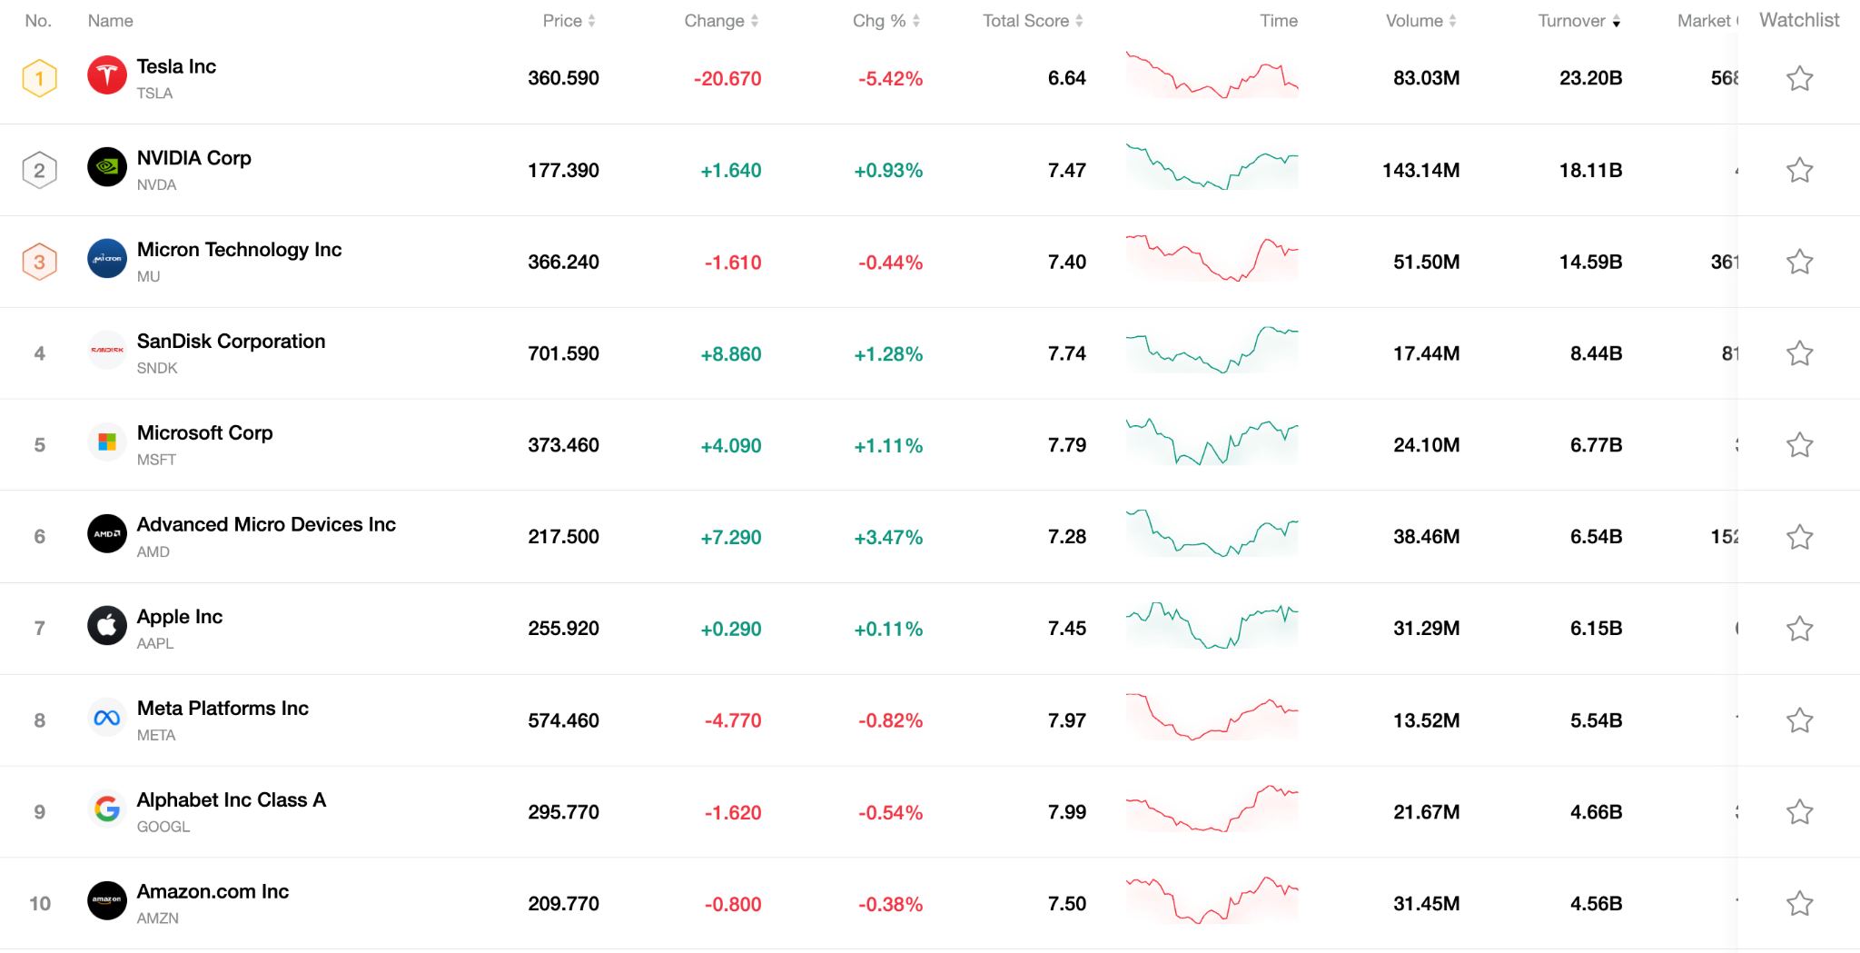Click the NVIDIA logo
This screenshot has height=953, width=1860.
pos(107,169)
